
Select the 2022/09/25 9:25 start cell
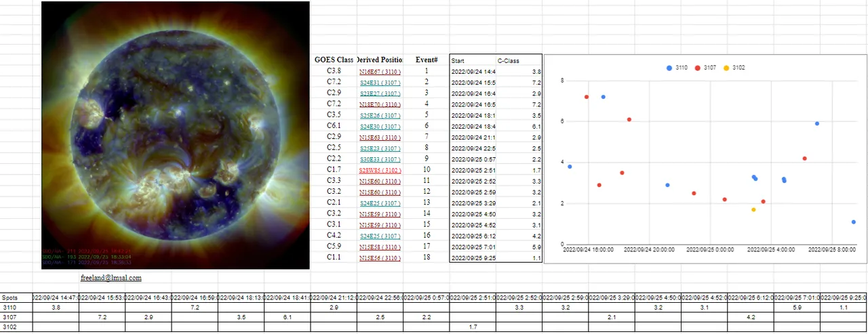click(473, 258)
